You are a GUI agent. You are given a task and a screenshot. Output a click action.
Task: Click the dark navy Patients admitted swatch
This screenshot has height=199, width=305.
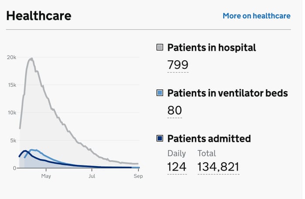[x=159, y=138]
